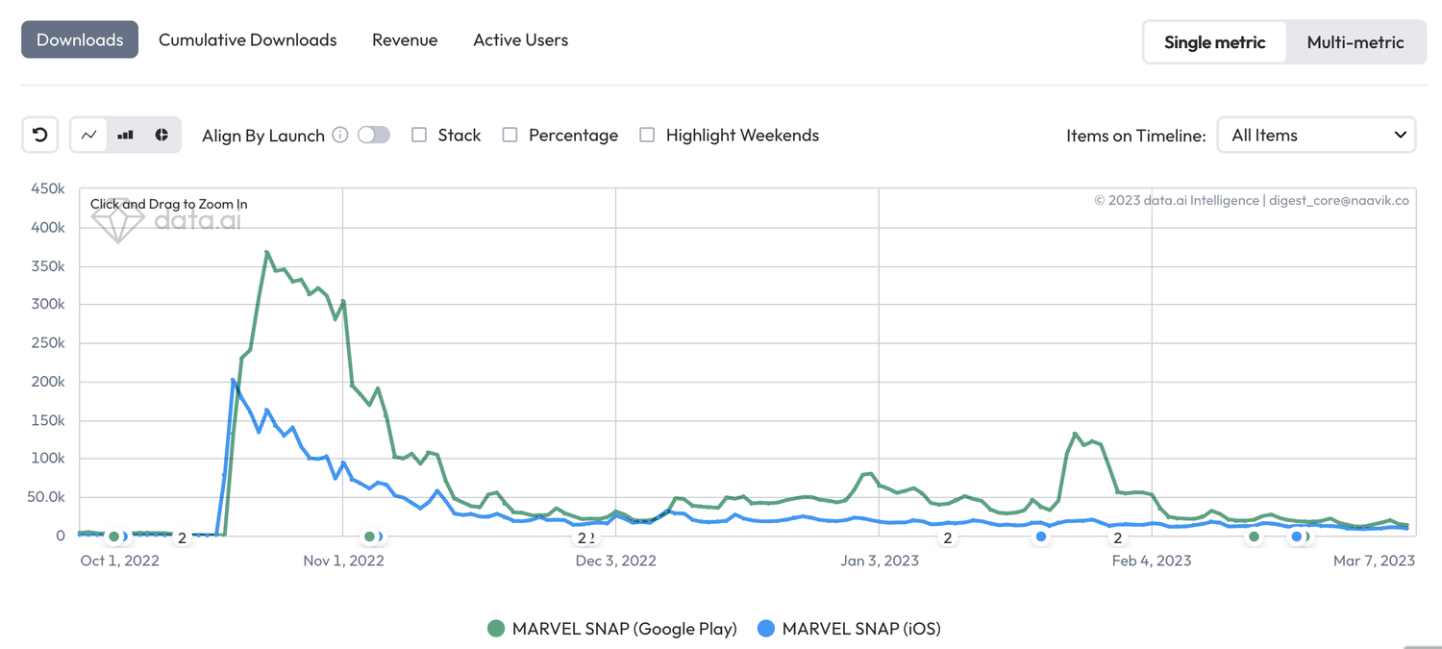Check the Stack checkbox
This screenshot has height=649, width=1442.
(418, 135)
